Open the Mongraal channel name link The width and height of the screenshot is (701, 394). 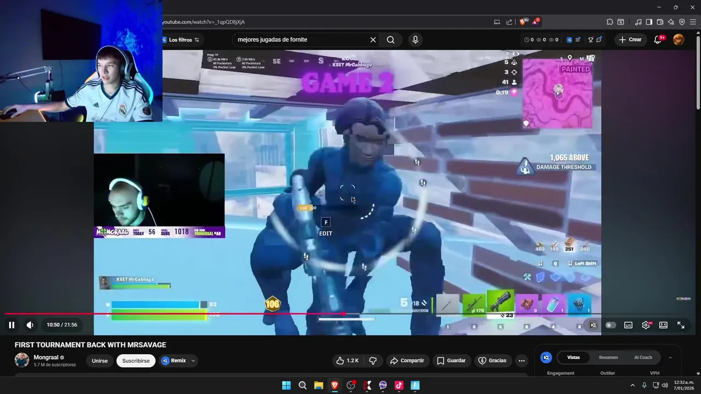46,357
